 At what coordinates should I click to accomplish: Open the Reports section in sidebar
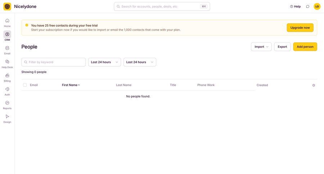point(7,105)
